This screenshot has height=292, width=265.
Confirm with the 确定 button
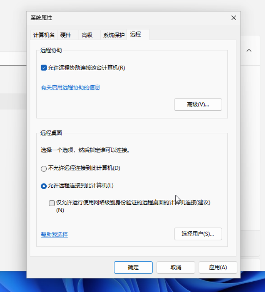point(133,267)
